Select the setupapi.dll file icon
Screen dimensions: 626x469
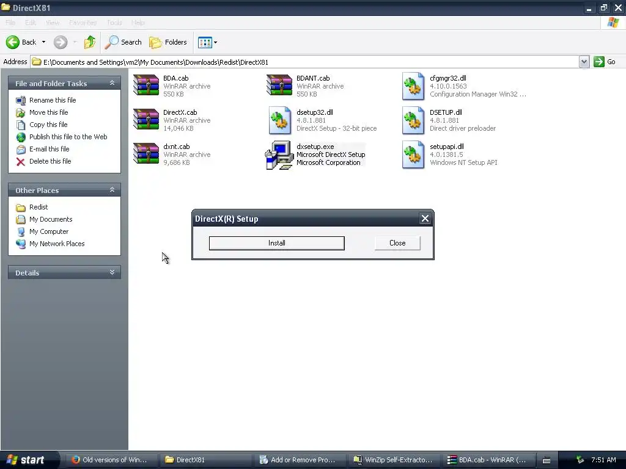pos(413,155)
